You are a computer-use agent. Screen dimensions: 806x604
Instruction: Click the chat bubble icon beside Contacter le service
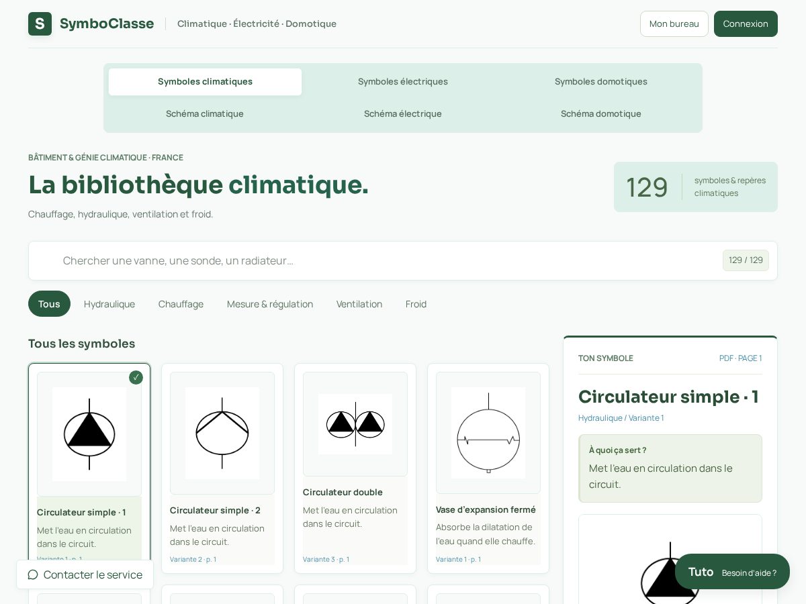coord(32,574)
